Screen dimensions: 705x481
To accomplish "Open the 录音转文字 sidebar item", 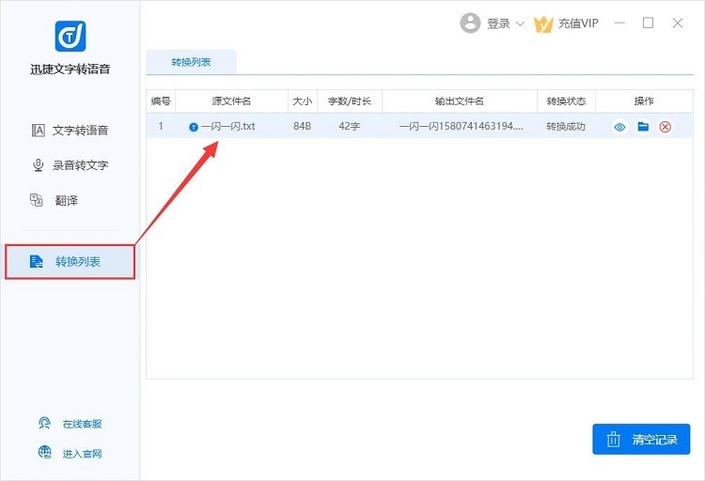I will coord(70,165).
